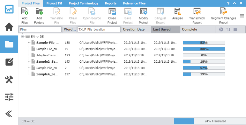Click file location of the AdaptiveTrans row
This screenshot has height=125, width=246.
pos(98,55)
